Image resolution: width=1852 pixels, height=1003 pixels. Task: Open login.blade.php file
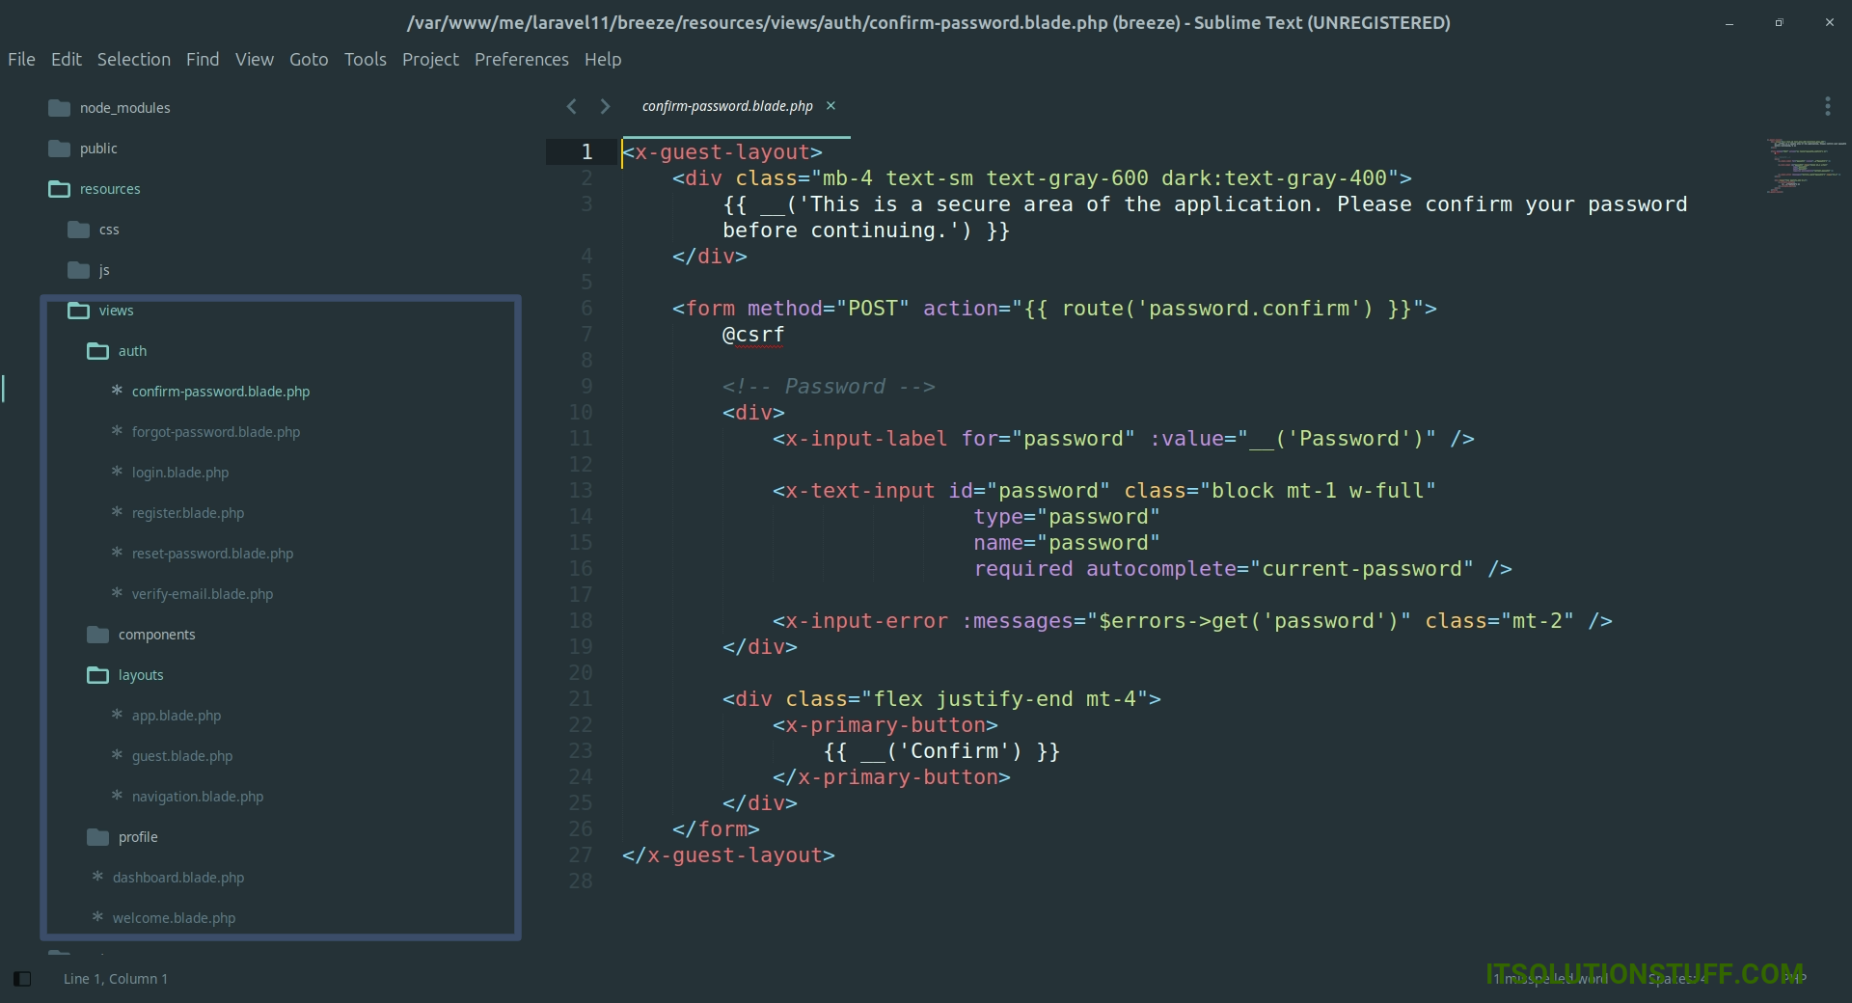tap(180, 473)
